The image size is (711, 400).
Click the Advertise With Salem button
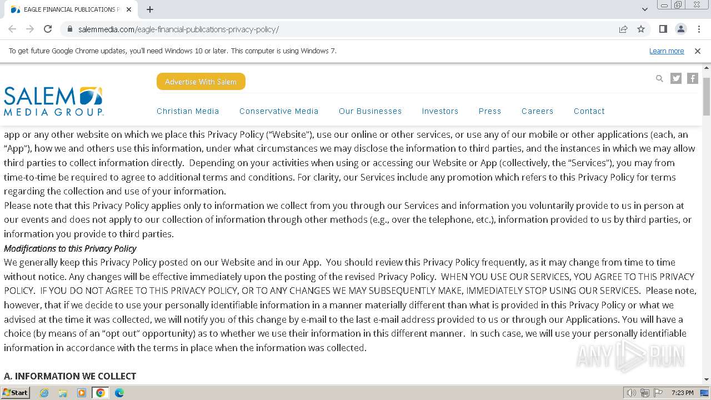[201, 82]
